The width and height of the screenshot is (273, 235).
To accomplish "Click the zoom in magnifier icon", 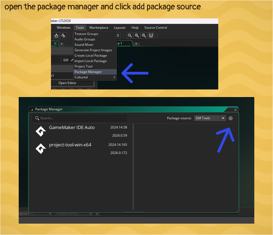I will pyautogui.click(x=144, y=36).
